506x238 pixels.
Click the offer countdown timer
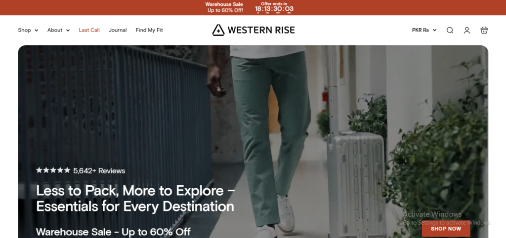274,8
